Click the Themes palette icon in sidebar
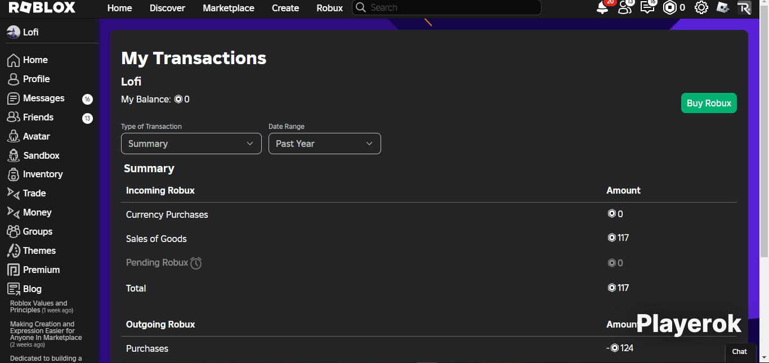Viewport: 769px width, 363px height. click(x=13, y=250)
